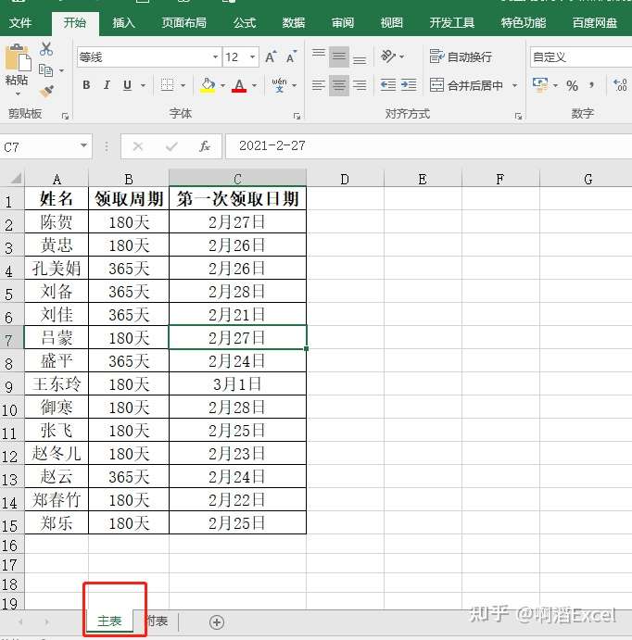Click the increase decimal icon

click(x=620, y=85)
